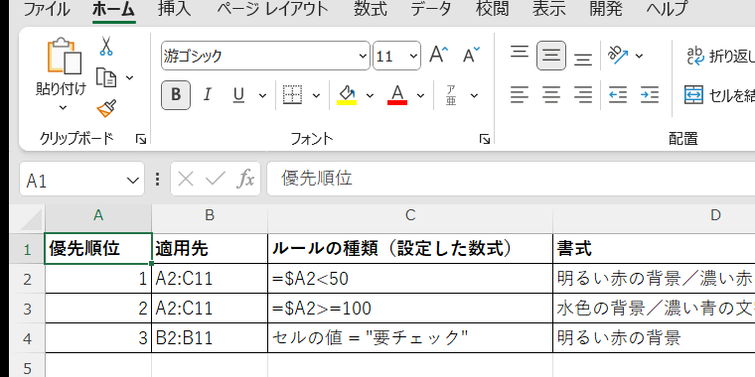This screenshot has width=755, height=377.
Task: Activate the Format Painter brush
Action: click(106, 109)
